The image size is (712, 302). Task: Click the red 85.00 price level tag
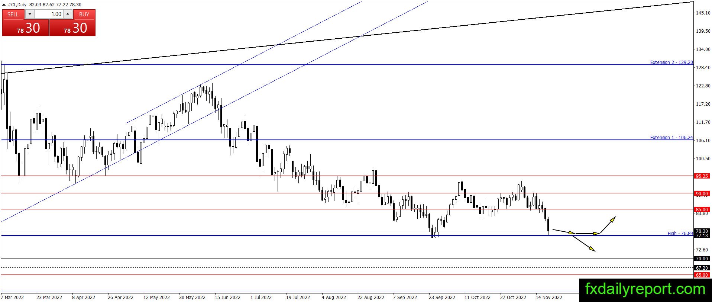(702, 209)
